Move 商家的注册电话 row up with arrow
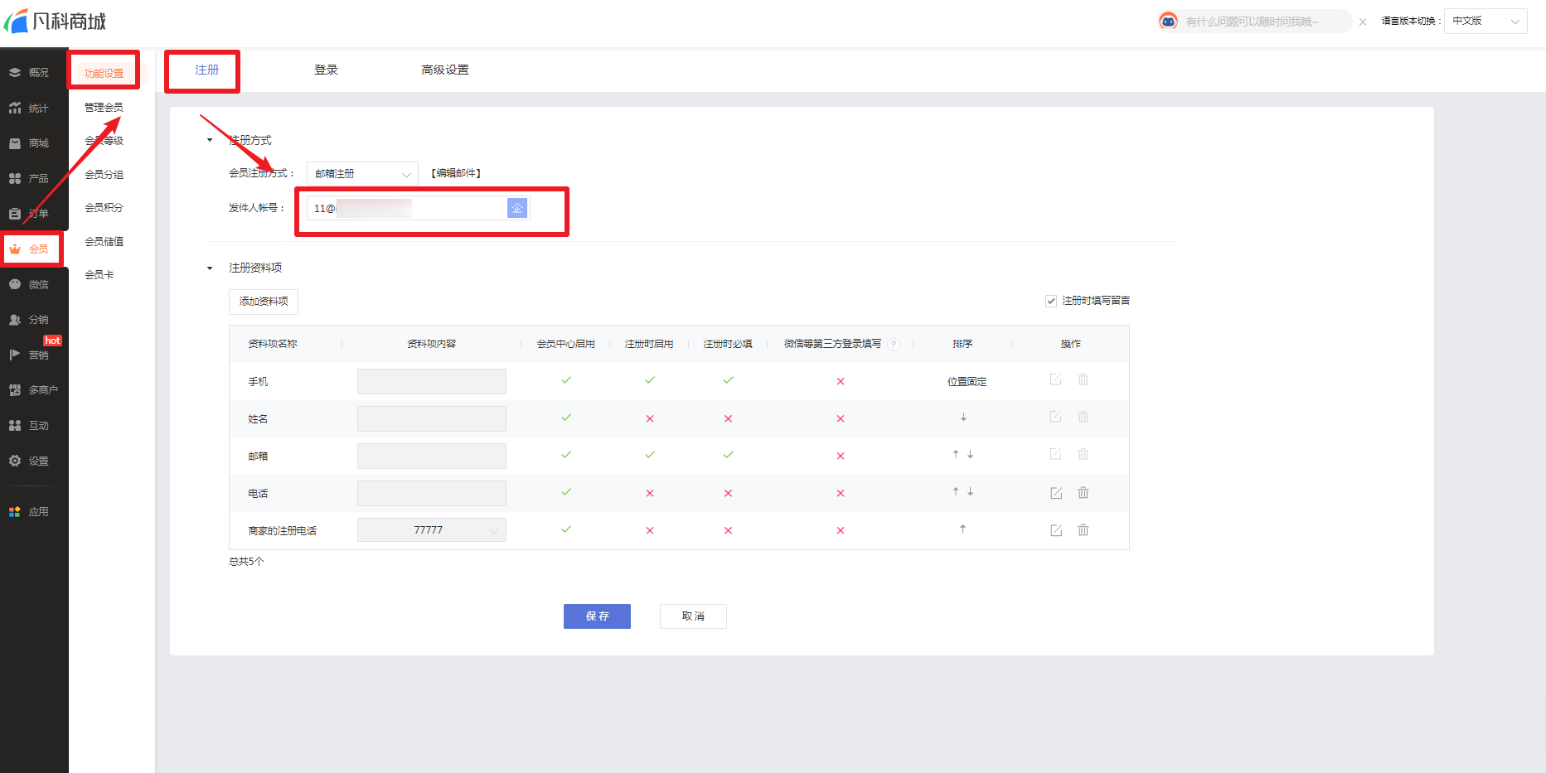 [x=962, y=529]
